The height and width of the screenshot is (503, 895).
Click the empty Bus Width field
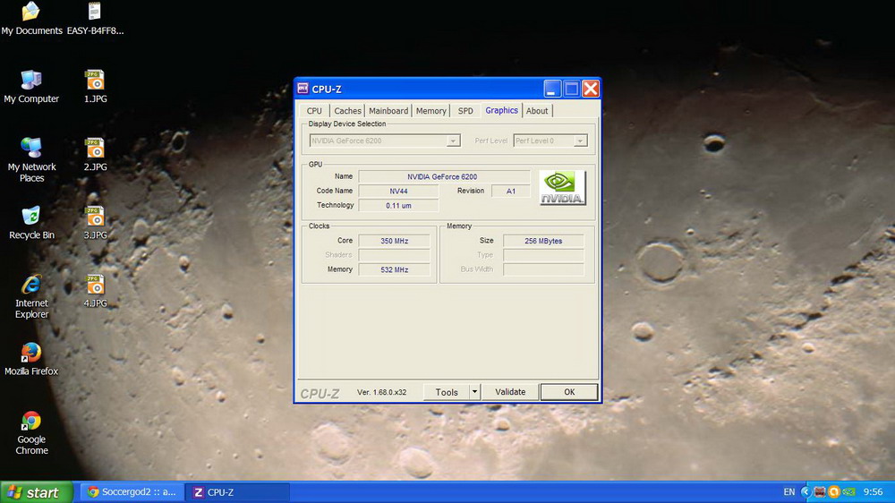point(543,269)
